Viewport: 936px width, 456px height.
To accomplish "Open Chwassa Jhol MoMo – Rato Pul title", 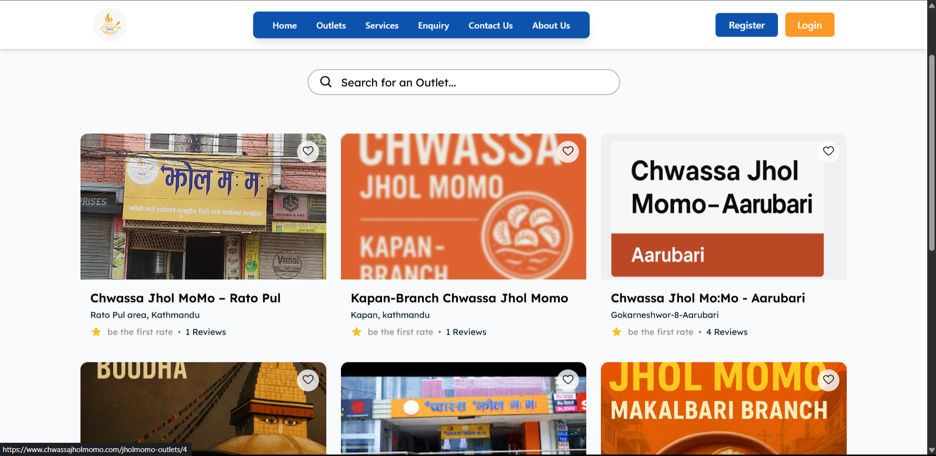I will [185, 298].
